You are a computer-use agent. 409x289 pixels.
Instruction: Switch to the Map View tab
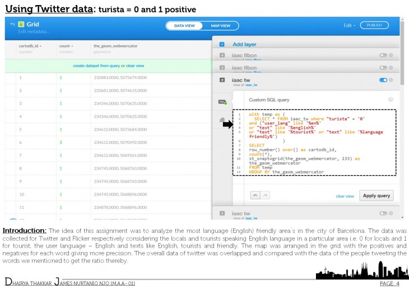click(x=220, y=25)
